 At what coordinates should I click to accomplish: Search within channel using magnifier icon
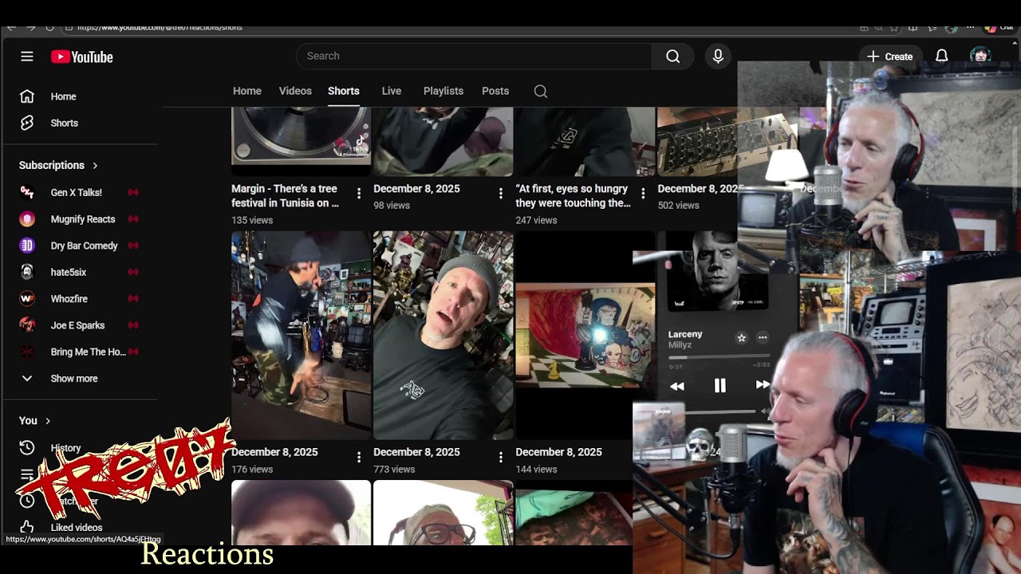(541, 91)
